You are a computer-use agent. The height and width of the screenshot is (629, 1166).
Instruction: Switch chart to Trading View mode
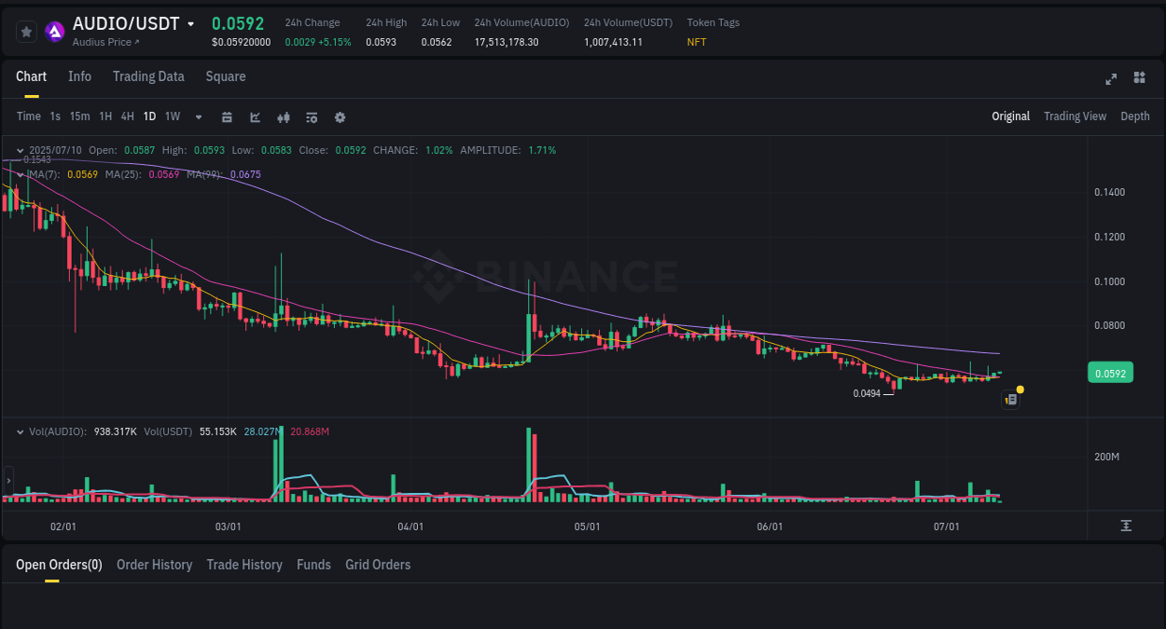pos(1075,116)
